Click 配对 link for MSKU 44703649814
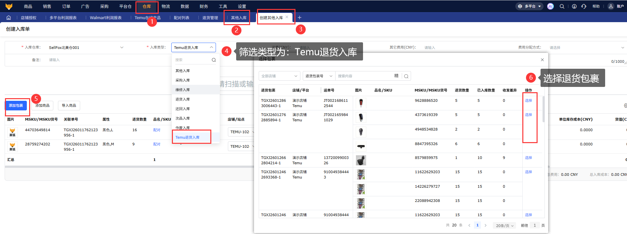Viewport: 627px width, 234px height. click(x=157, y=130)
